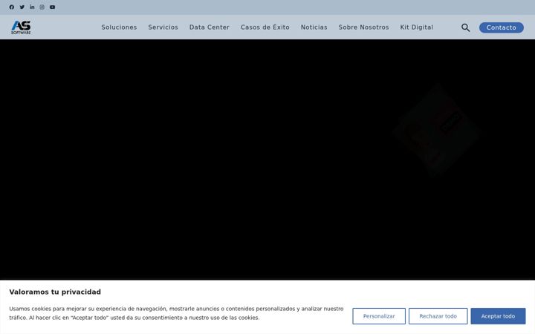Open the search magnifier icon
Image resolution: width=535 pixels, height=334 pixels.
(465, 27)
